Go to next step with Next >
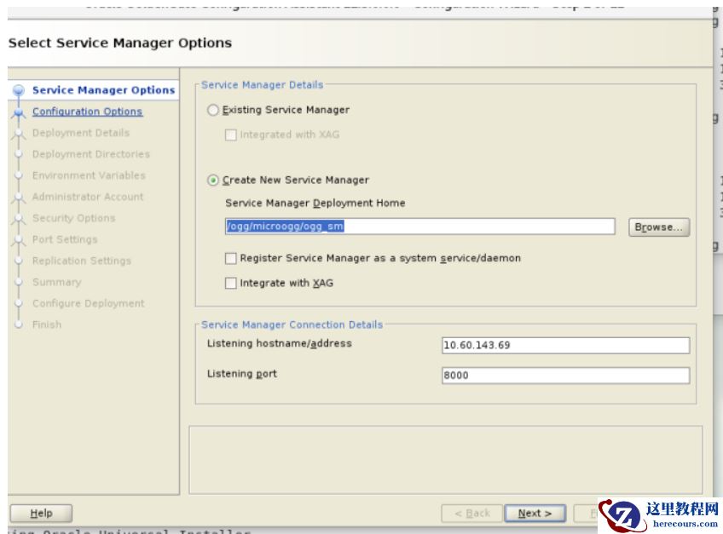Viewport: 723px width, 534px height. [535, 514]
